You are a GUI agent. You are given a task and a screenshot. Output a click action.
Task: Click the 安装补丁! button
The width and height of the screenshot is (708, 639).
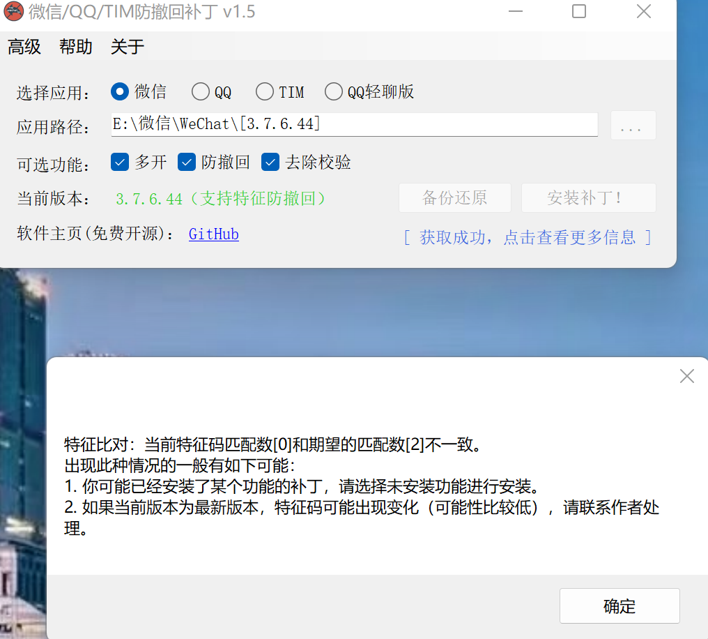pyautogui.click(x=588, y=197)
